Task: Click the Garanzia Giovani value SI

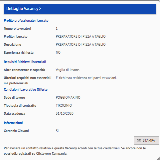Action: tap(57, 131)
